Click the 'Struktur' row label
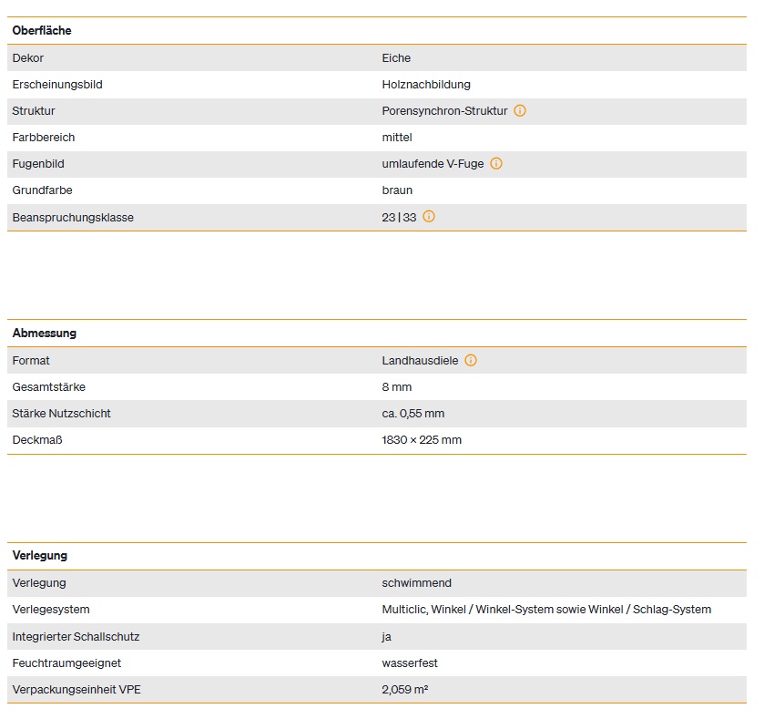The width and height of the screenshot is (764, 719). (34, 110)
